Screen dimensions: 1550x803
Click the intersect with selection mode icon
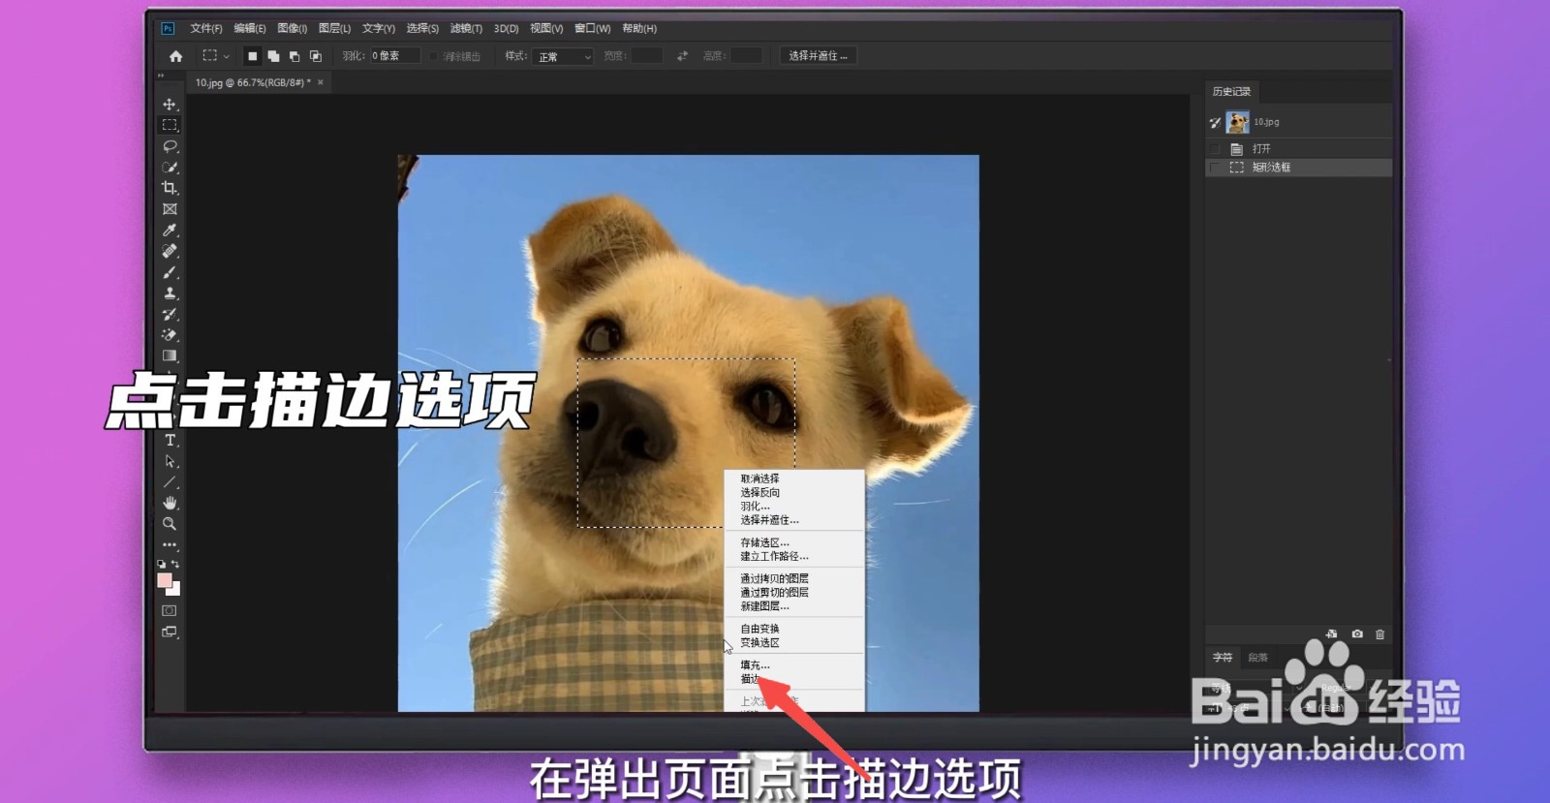pos(316,56)
